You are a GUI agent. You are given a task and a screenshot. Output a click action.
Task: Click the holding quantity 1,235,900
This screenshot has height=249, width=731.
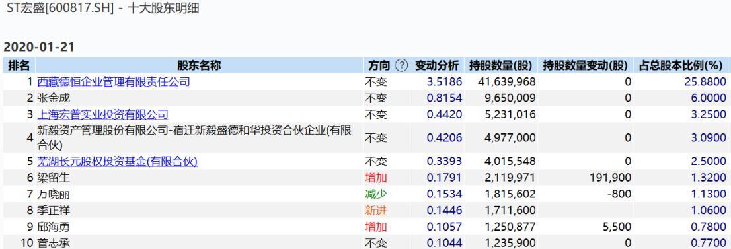click(x=510, y=243)
